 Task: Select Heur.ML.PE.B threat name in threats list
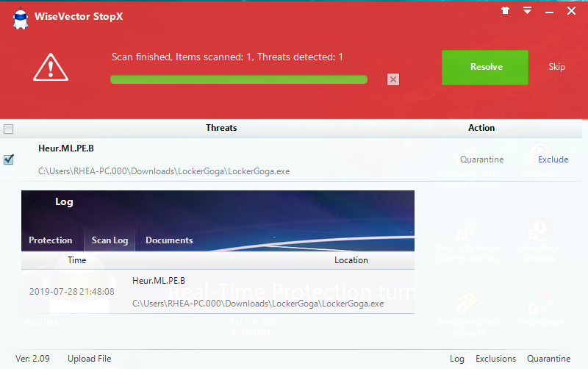tap(66, 148)
